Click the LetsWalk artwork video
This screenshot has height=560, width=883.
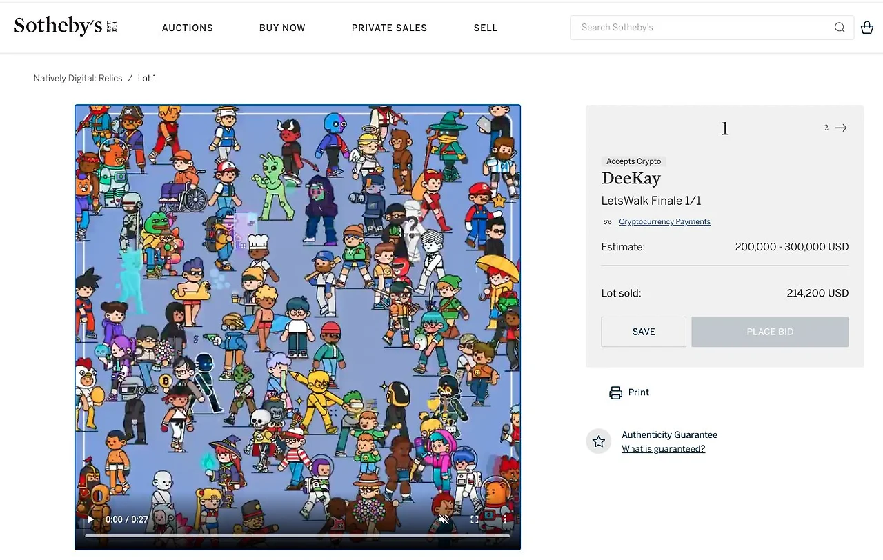click(x=297, y=327)
